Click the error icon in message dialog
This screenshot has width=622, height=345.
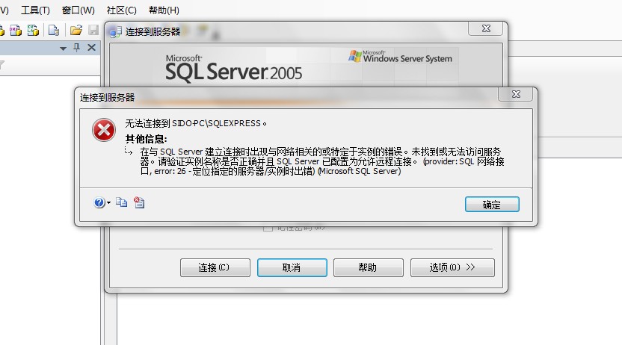104,130
